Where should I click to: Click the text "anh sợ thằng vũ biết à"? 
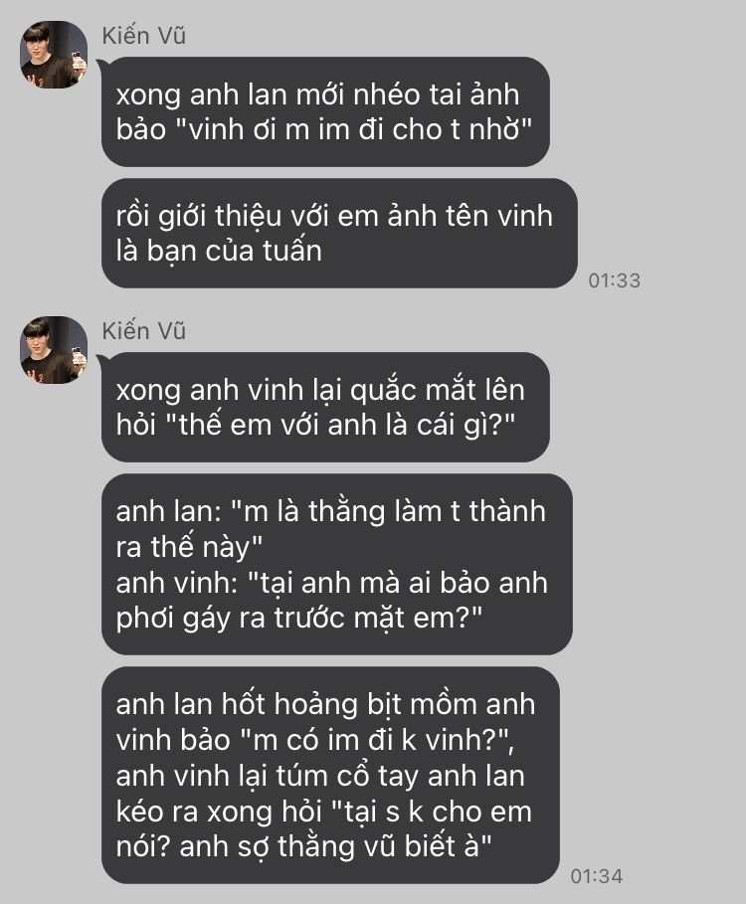pos(335,846)
